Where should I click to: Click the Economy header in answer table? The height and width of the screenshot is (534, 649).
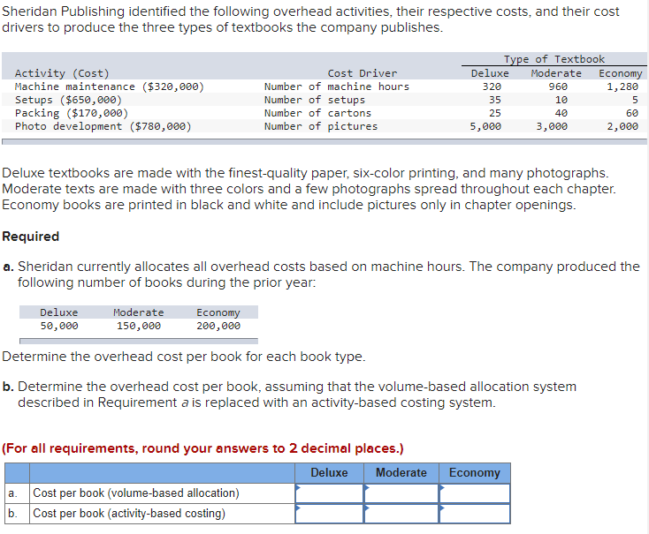coord(474,473)
